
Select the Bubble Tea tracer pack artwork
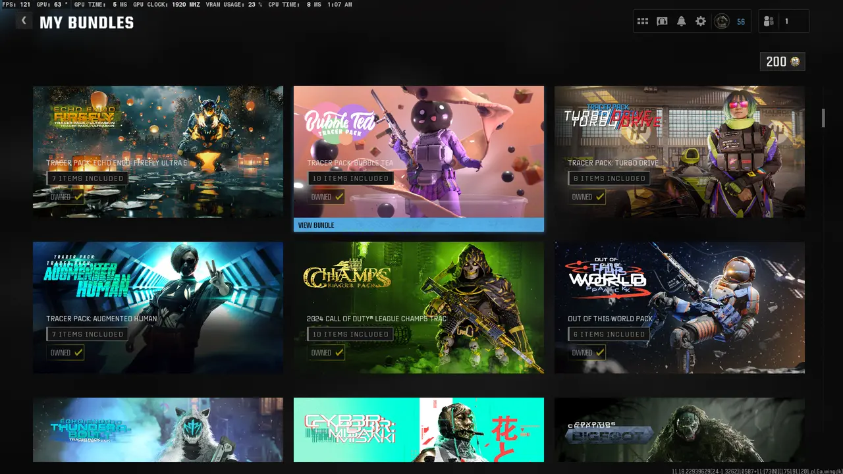coord(419,152)
